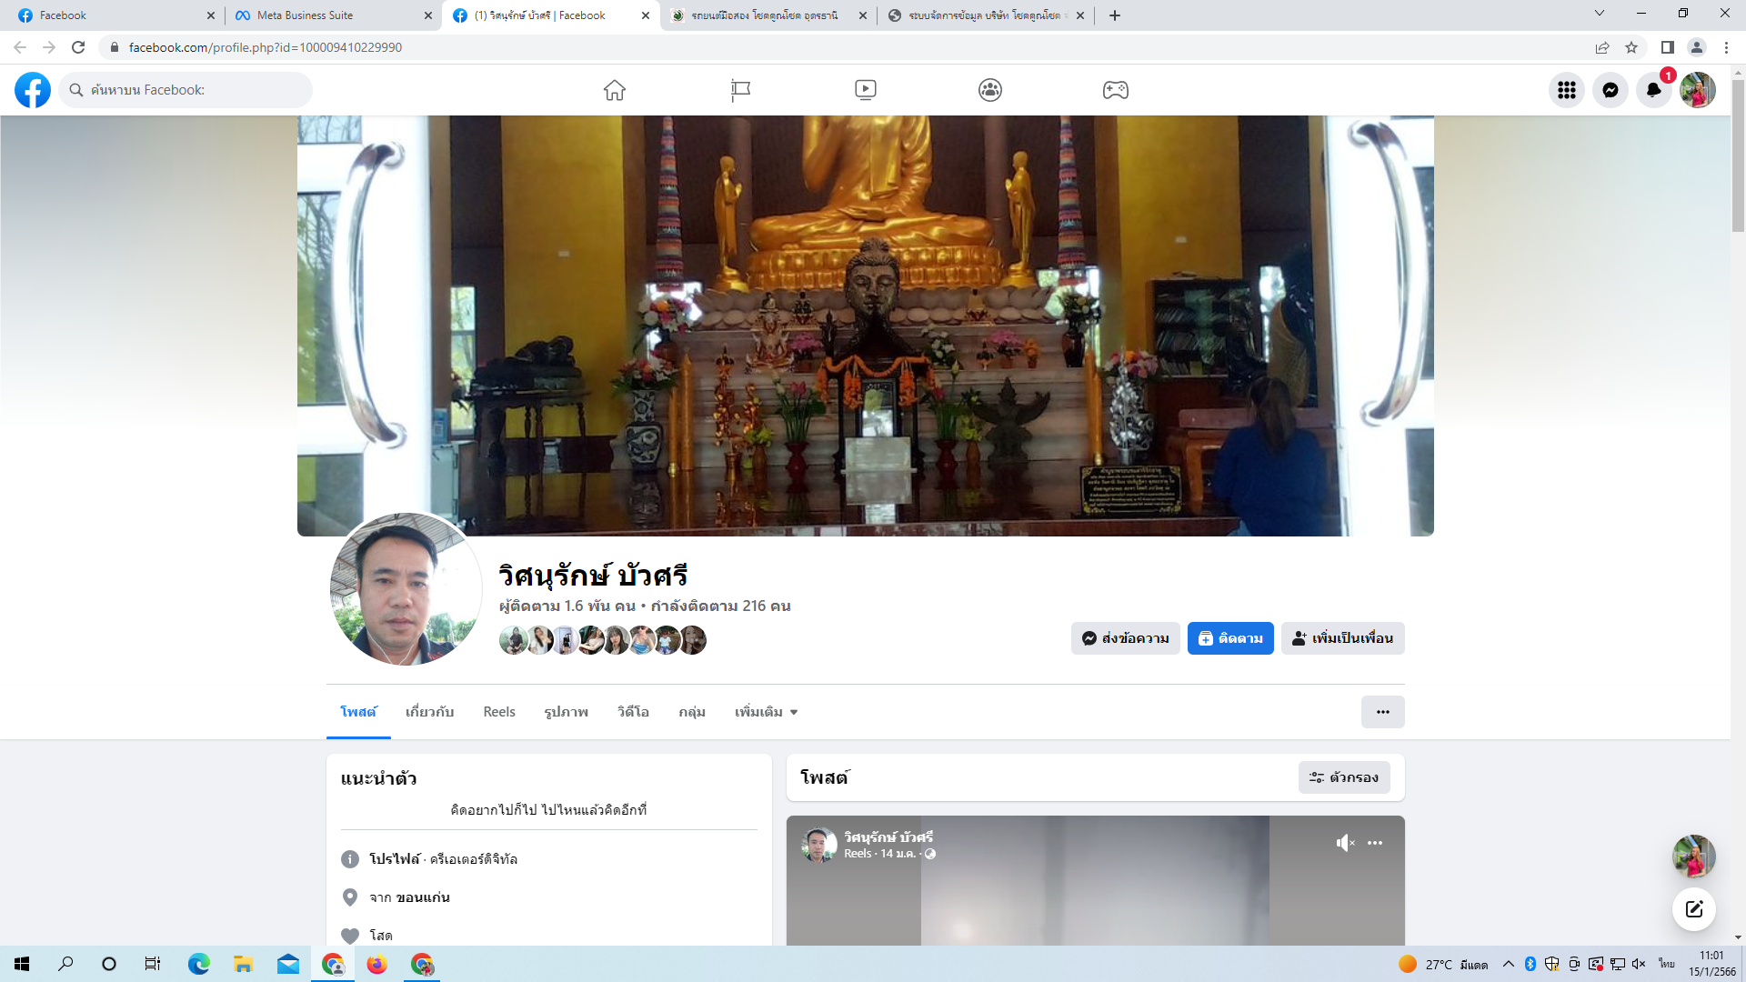
Task: Open profile three-dots options menu
Action: [1382, 712]
